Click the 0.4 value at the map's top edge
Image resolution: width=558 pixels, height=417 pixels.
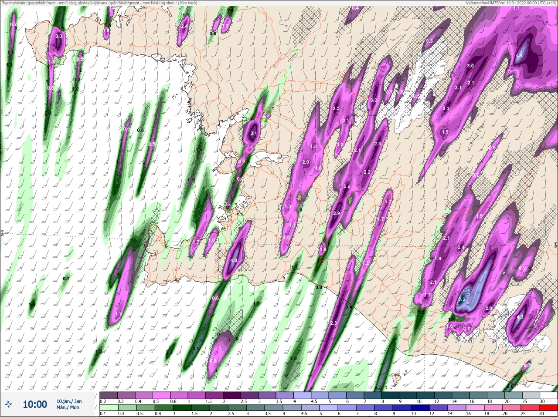point(355,8)
